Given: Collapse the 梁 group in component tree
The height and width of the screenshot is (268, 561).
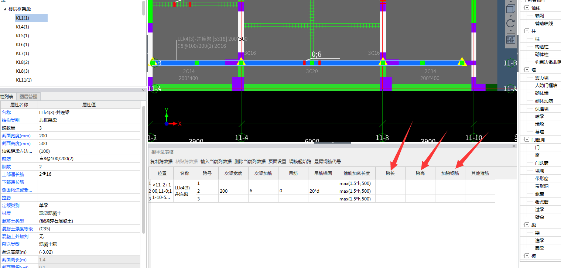Looking at the screenshot, I should coord(527,225).
